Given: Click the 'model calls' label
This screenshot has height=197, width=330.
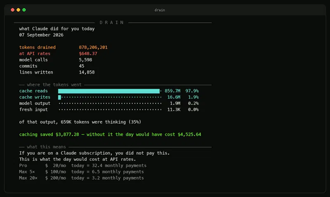Looking at the screenshot, I should (33, 60).
